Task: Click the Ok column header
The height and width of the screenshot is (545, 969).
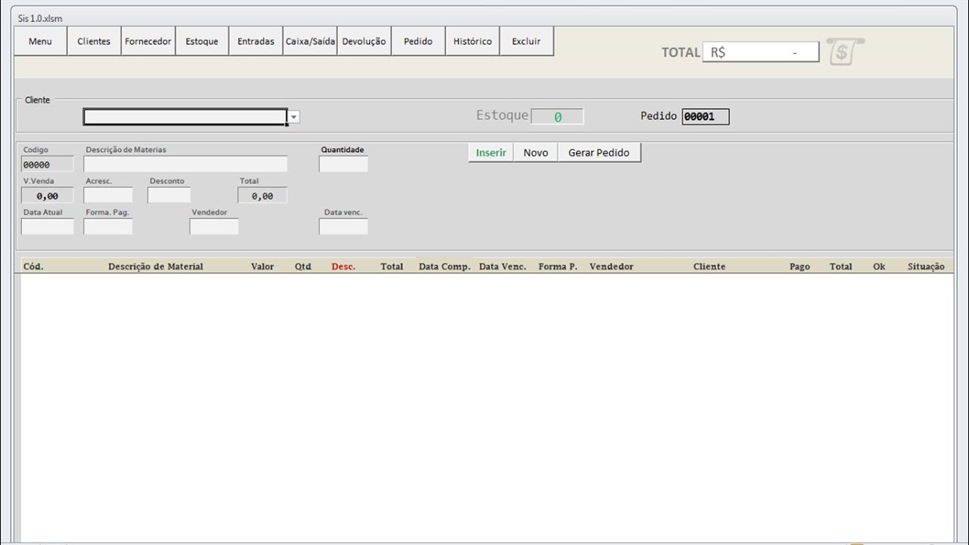Action: tap(879, 266)
